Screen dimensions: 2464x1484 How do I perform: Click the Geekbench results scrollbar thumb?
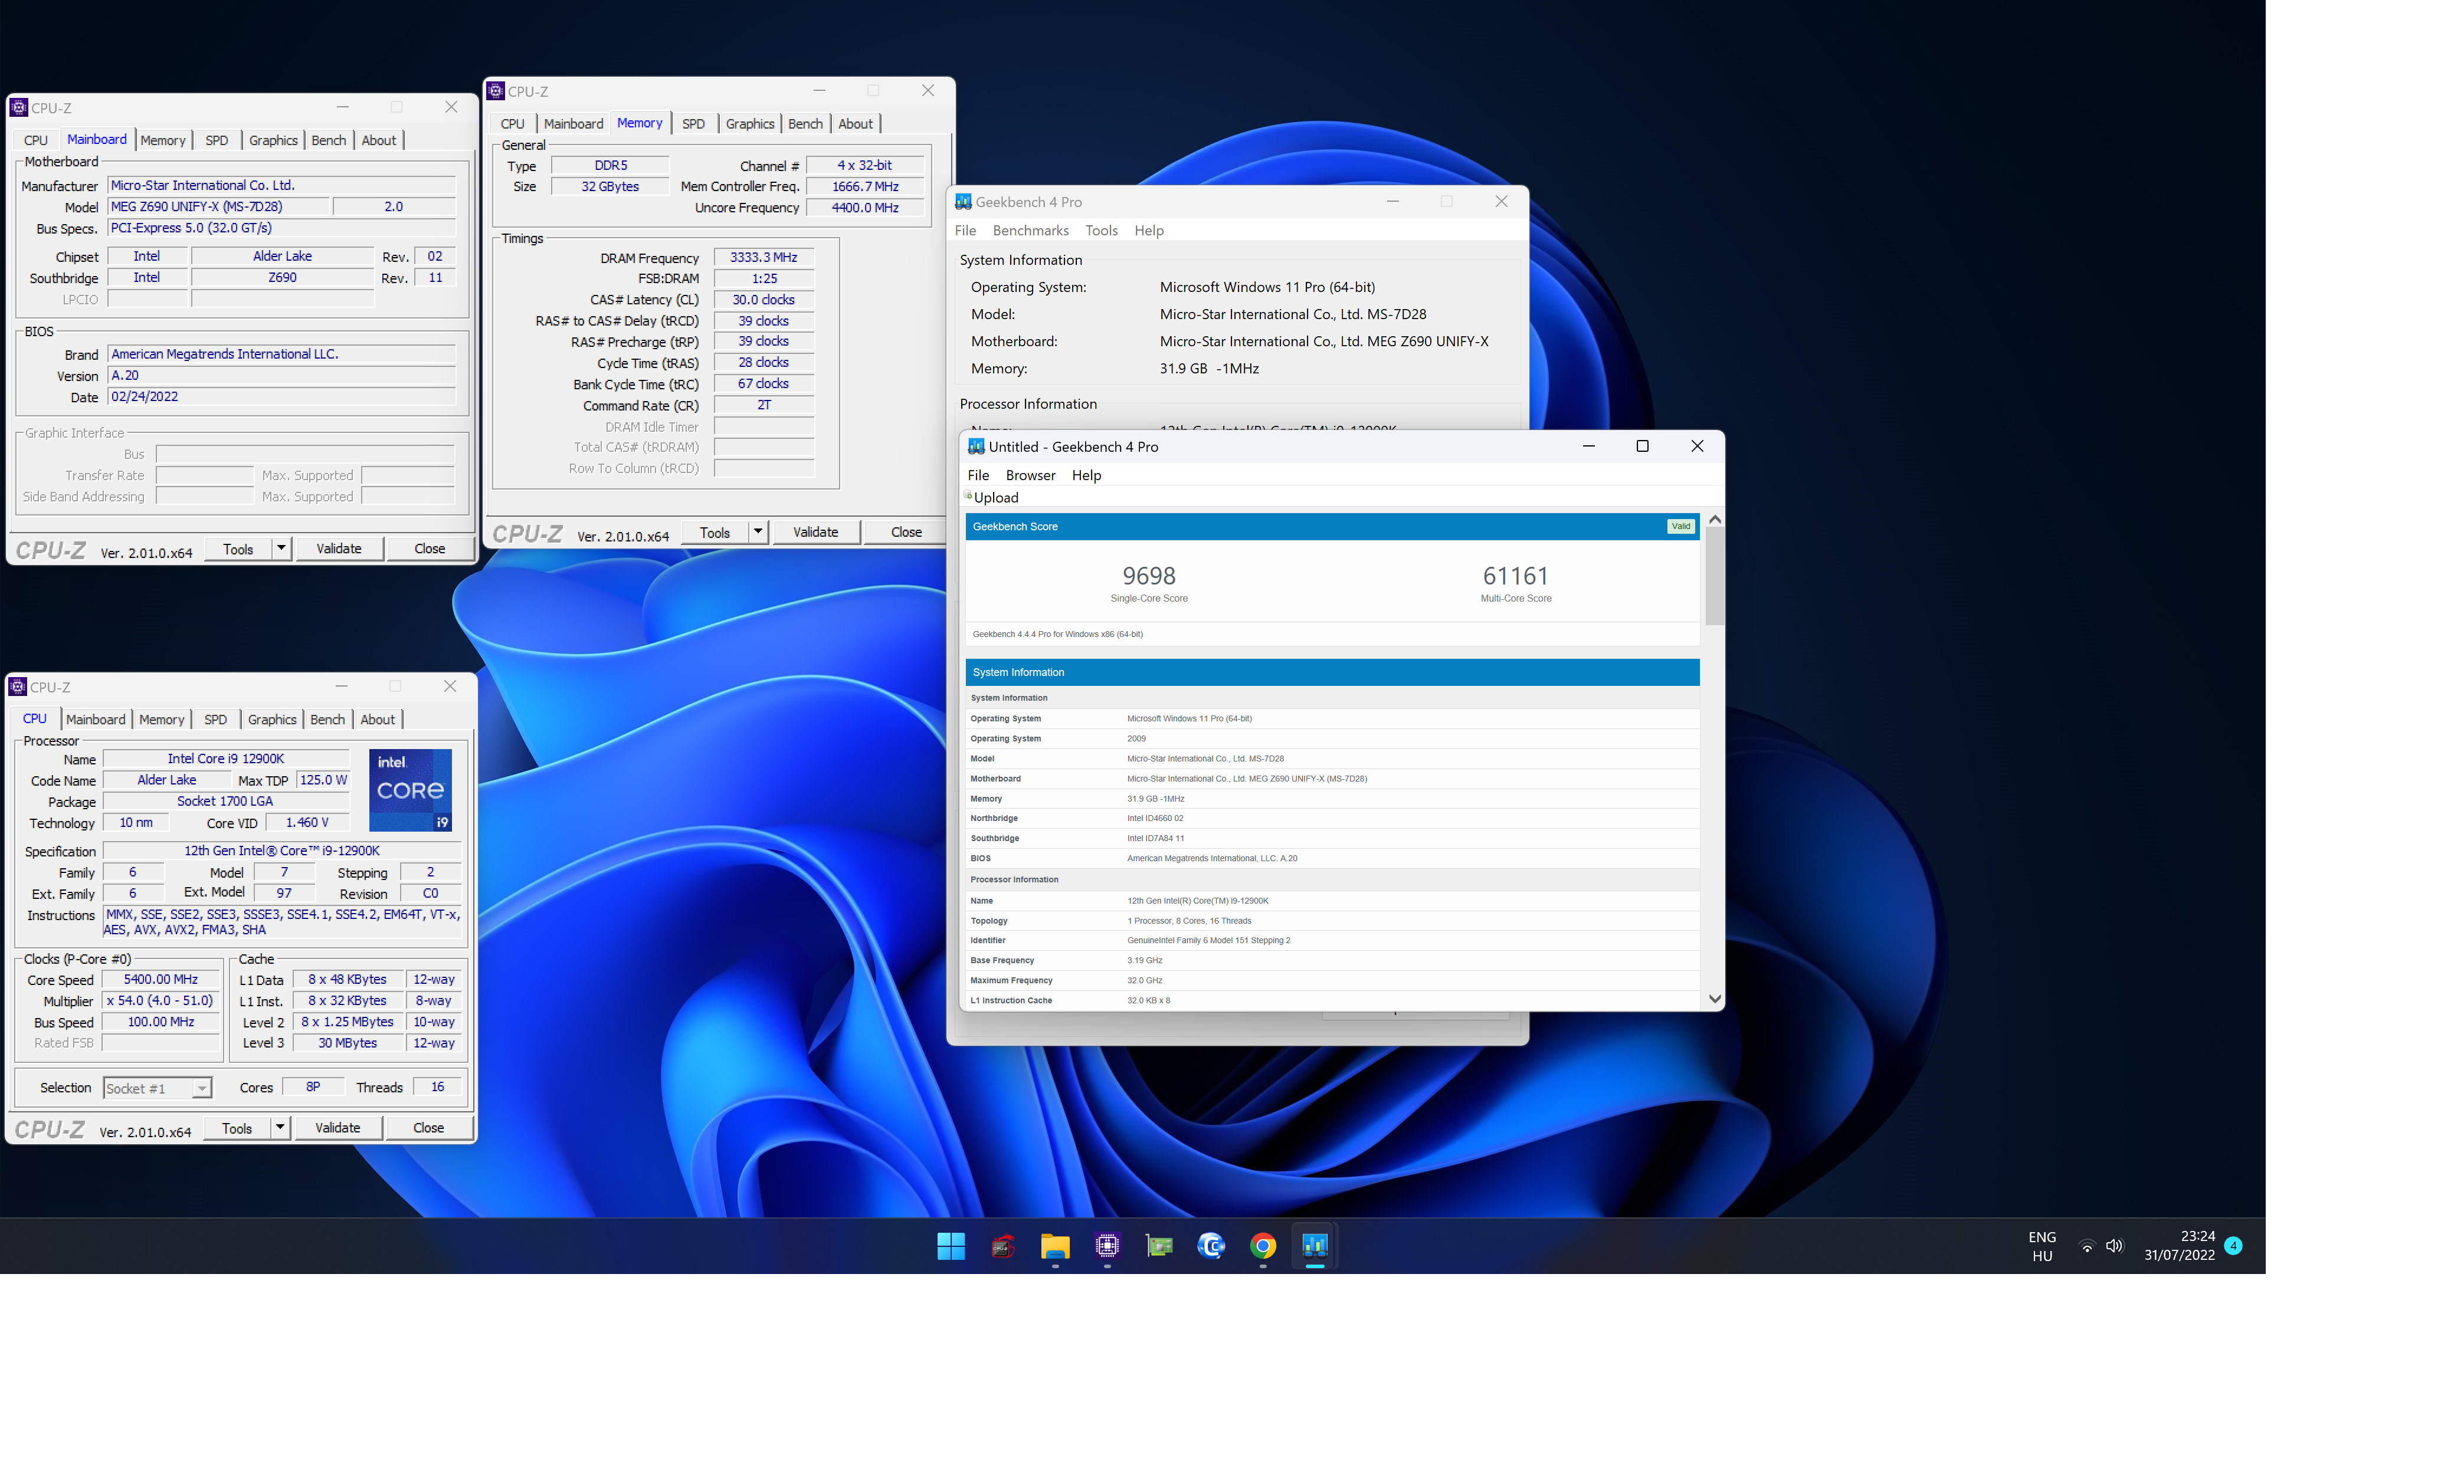click(1714, 576)
